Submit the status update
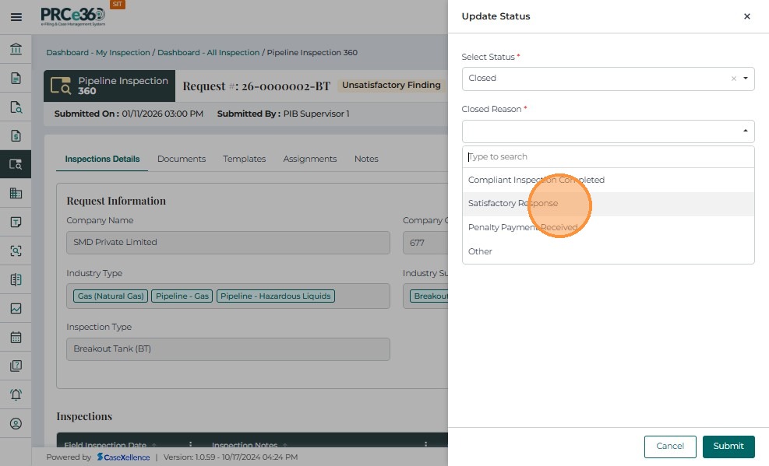769x466 pixels. click(x=728, y=446)
